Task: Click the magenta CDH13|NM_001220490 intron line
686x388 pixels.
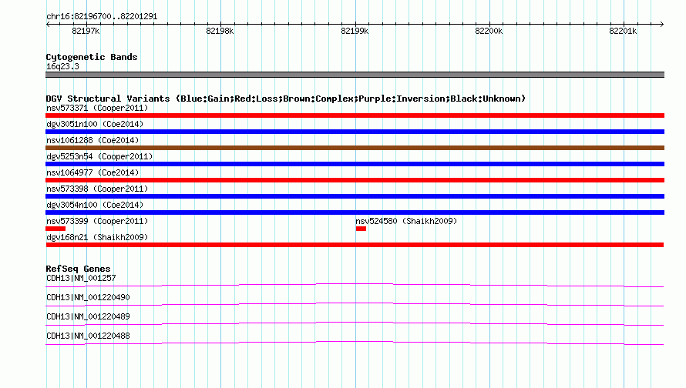Action: [355, 303]
